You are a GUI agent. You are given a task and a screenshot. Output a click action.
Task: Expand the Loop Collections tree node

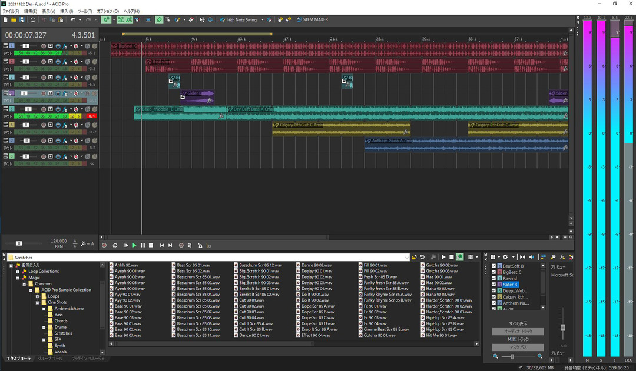tap(18, 272)
